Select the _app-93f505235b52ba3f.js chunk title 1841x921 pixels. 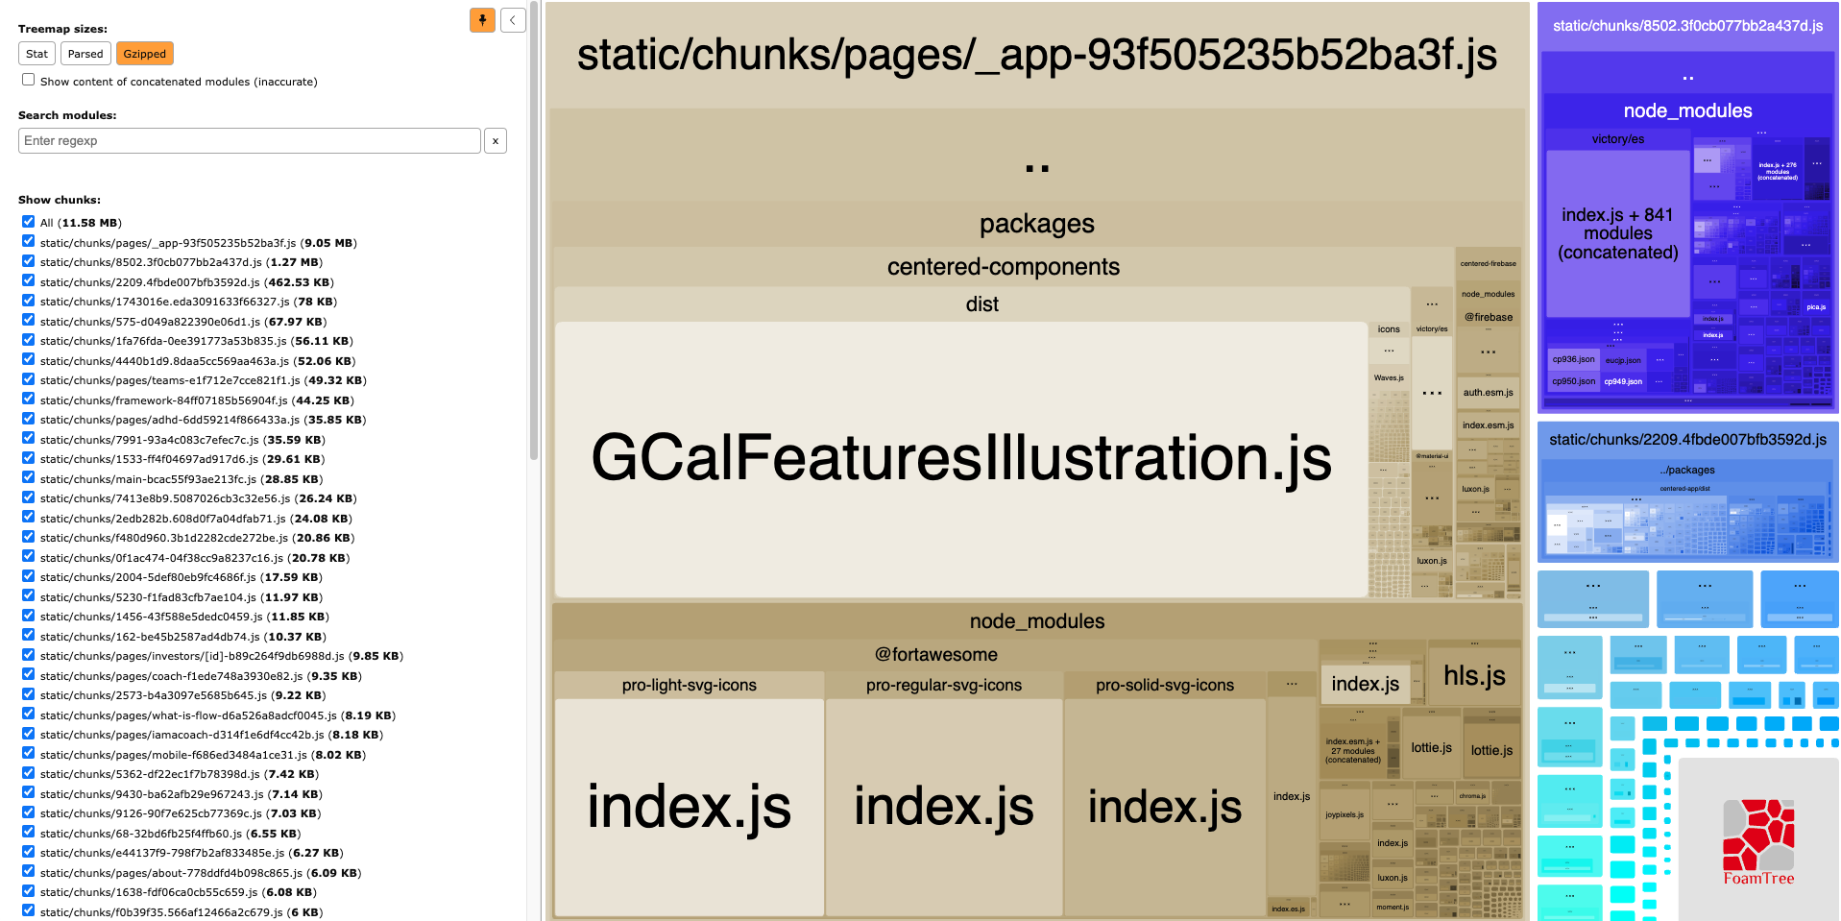pyautogui.click(x=1037, y=55)
